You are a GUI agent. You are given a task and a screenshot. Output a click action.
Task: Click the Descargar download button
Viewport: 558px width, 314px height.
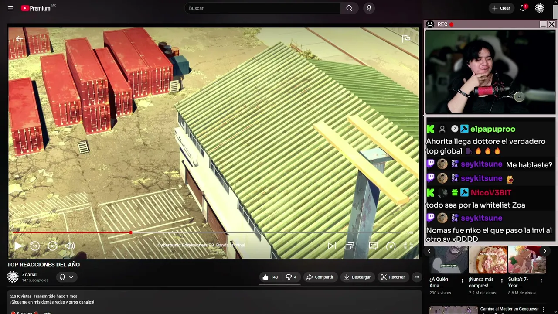coord(357,277)
